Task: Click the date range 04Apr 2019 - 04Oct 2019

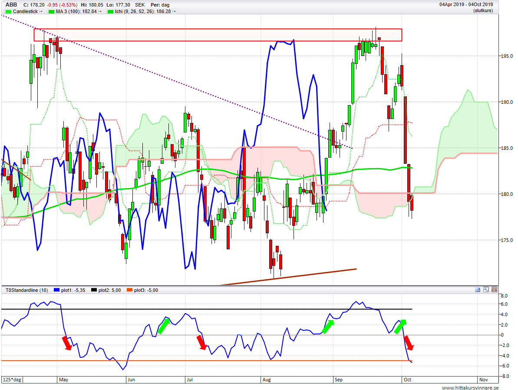Action: pyautogui.click(x=466, y=5)
